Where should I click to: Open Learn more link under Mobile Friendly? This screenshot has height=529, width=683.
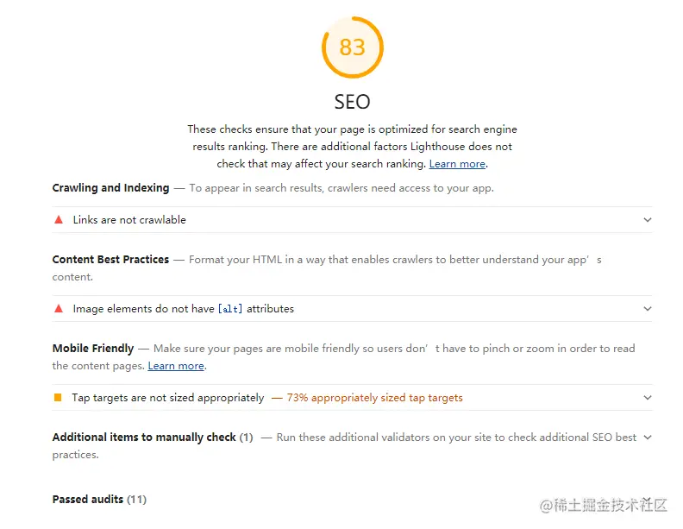(x=176, y=366)
